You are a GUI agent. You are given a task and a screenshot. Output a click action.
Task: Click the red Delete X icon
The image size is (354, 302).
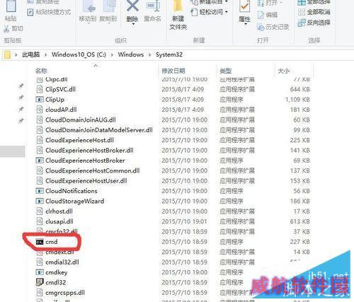[x=132, y=6]
